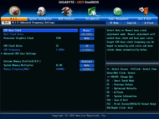Change System Memory Multiplier Auto option
The width and height of the screenshot is (159, 119).
87,65
